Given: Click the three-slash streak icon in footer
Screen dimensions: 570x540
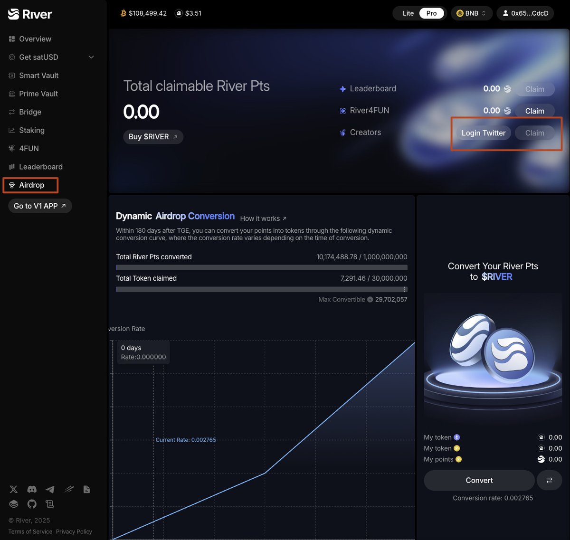Looking at the screenshot, I should pyautogui.click(x=69, y=489).
